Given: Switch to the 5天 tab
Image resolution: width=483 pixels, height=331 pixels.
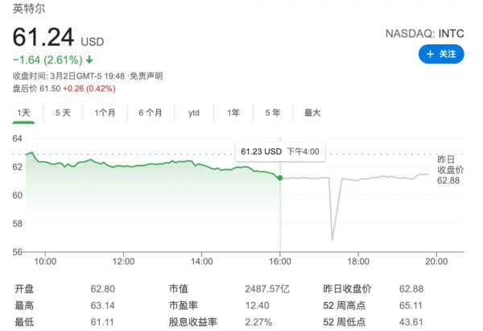Looking at the screenshot, I should coord(63,113).
